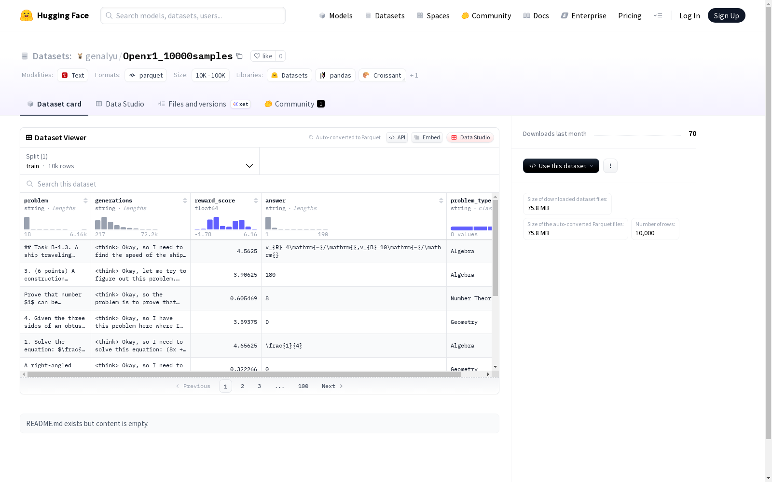The image size is (772, 482).
Task: Click sort arrows on generations column
Action: [x=185, y=201]
